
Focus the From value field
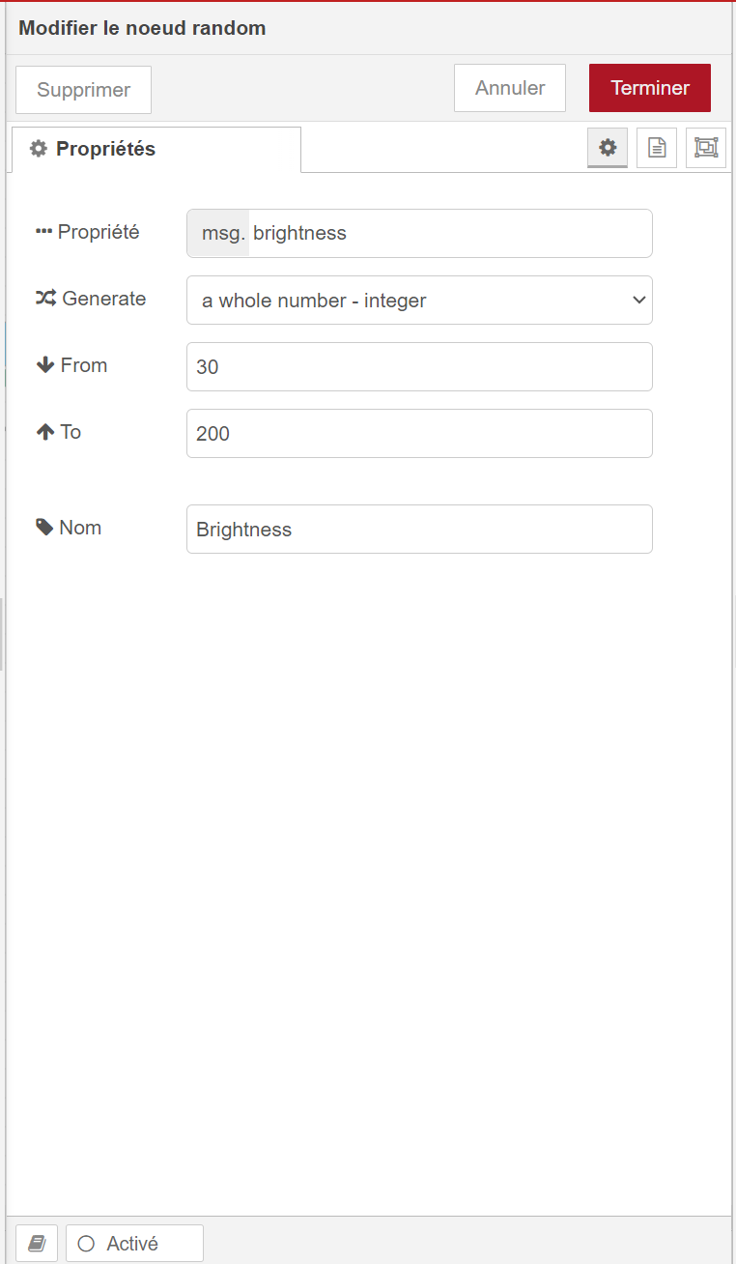point(419,366)
